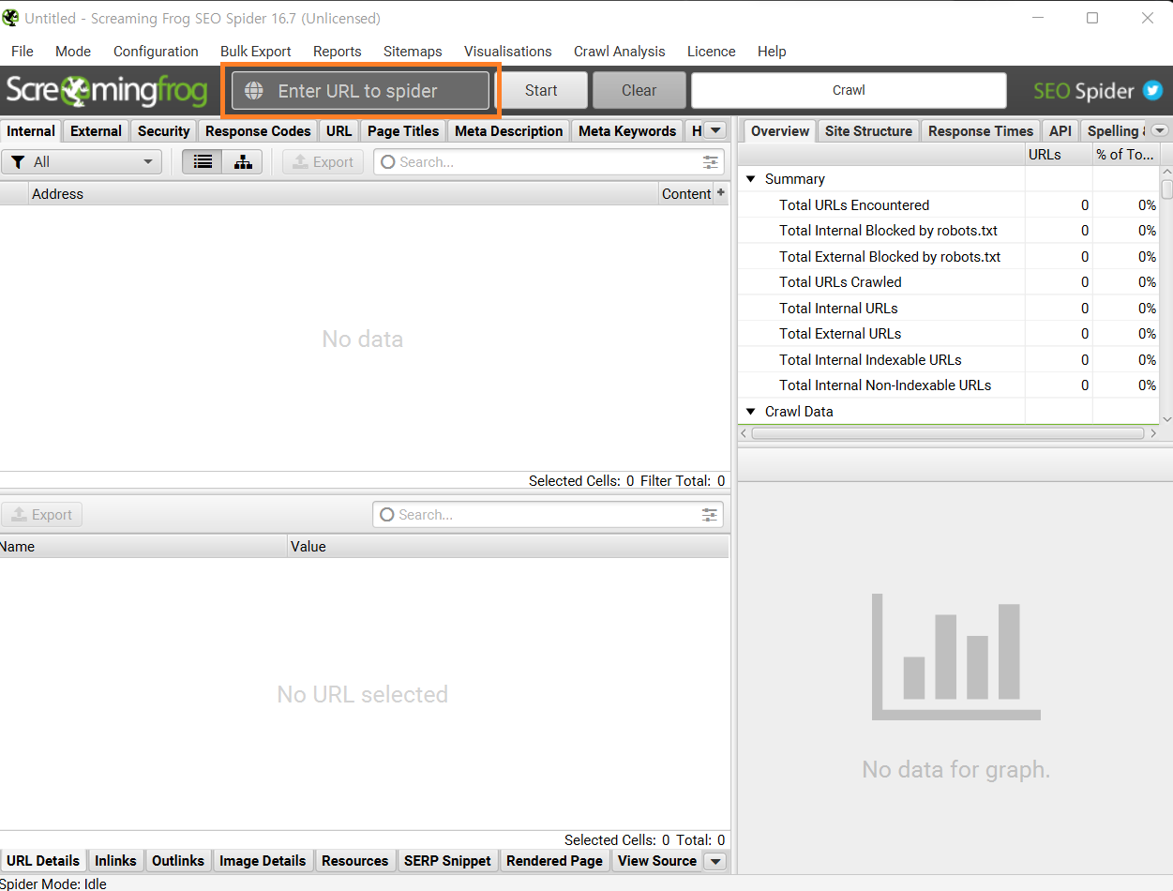Show more bottom tabs dropdown arrow

coord(714,861)
